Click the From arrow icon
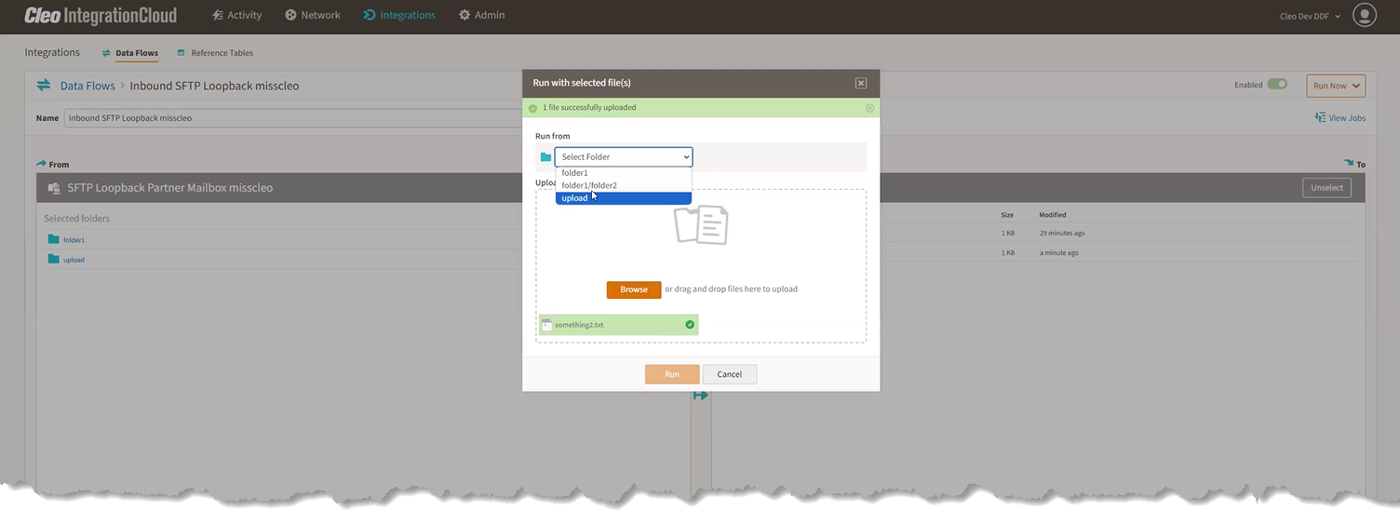This screenshot has width=1400, height=510. 42,164
